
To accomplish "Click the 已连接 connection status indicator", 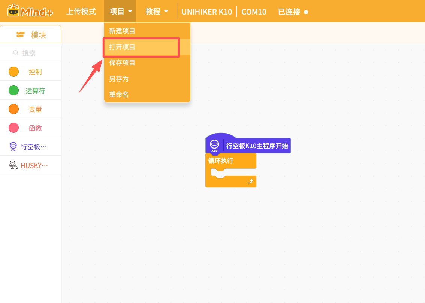I will 293,12.
